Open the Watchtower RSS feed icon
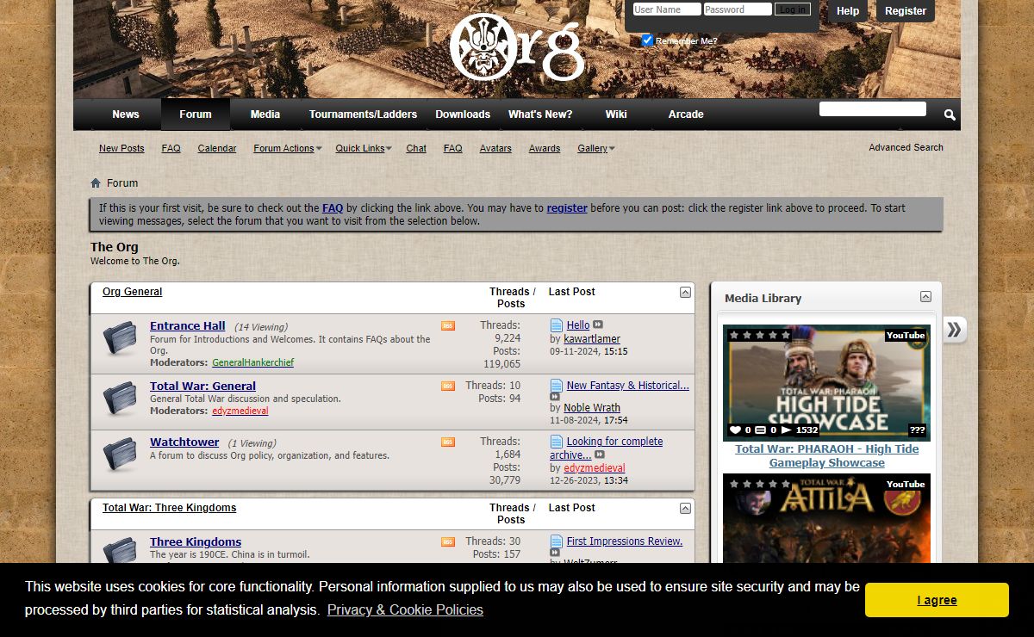The height and width of the screenshot is (637, 1034). click(x=448, y=442)
